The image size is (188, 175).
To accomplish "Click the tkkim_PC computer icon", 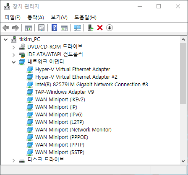I will (14, 39).
